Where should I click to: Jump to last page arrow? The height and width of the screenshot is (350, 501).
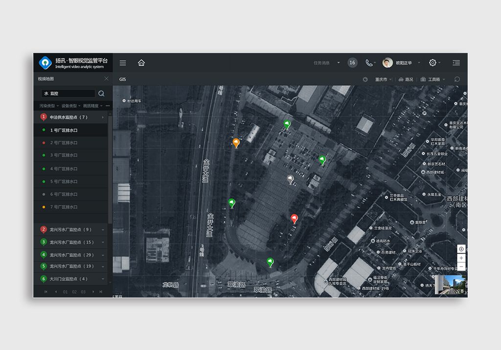click(101, 292)
